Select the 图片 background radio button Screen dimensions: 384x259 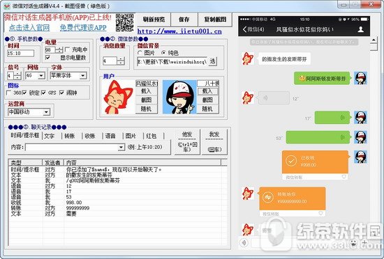click(140, 53)
